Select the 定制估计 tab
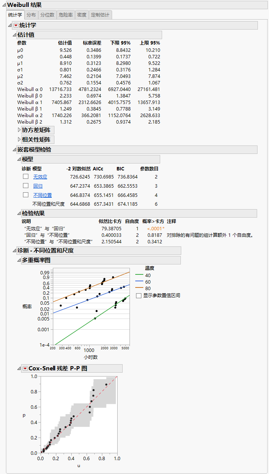This screenshot has width=269, height=474. (100, 15)
